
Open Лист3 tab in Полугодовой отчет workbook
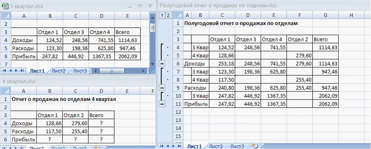point(237,146)
